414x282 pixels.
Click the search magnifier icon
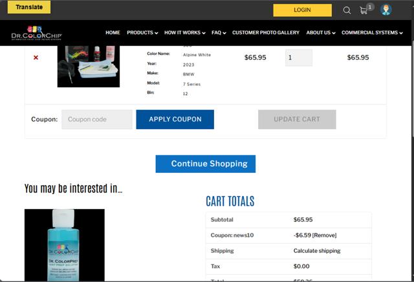click(347, 10)
